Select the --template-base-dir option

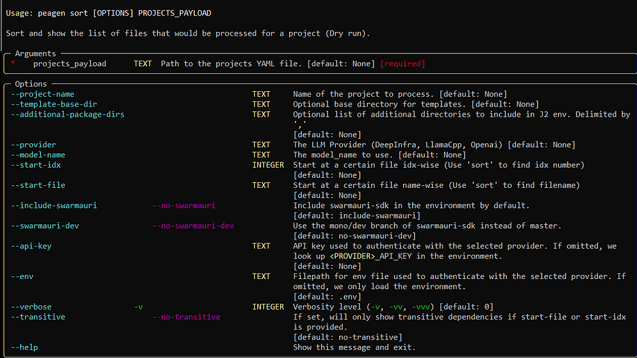click(54, 104)
